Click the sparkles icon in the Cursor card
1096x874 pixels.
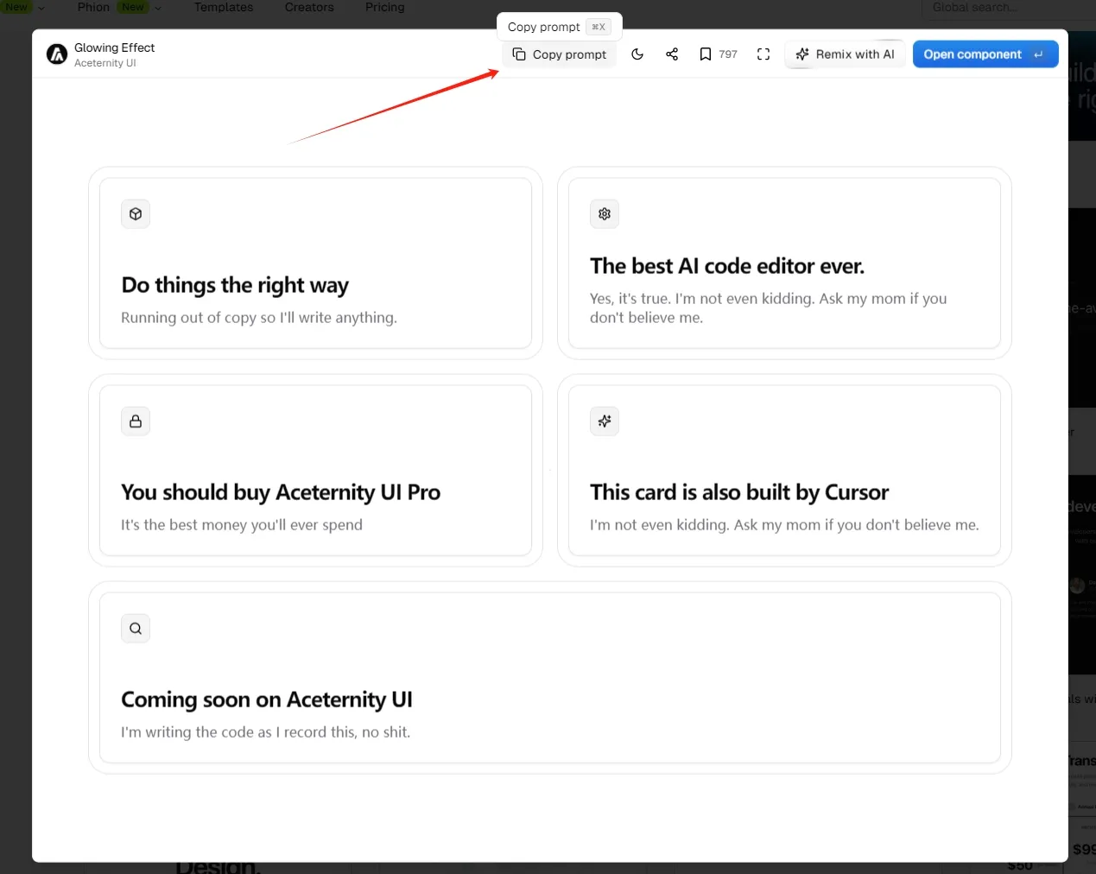click(x=605, y=421)
